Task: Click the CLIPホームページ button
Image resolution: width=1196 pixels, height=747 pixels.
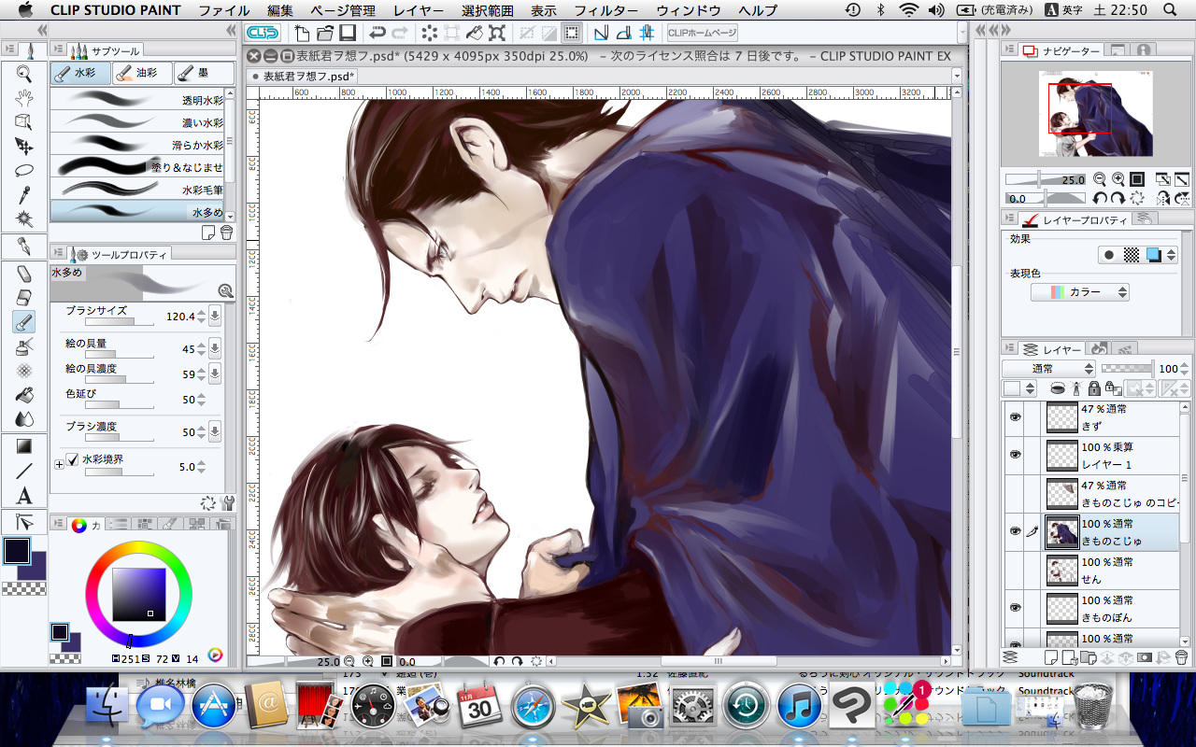Action: pyautogui.click(x=703, y=34)
